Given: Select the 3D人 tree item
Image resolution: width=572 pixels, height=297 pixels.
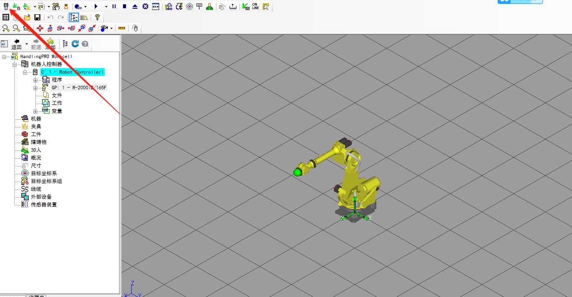Looking at the screenshot, I should (36, 150).
